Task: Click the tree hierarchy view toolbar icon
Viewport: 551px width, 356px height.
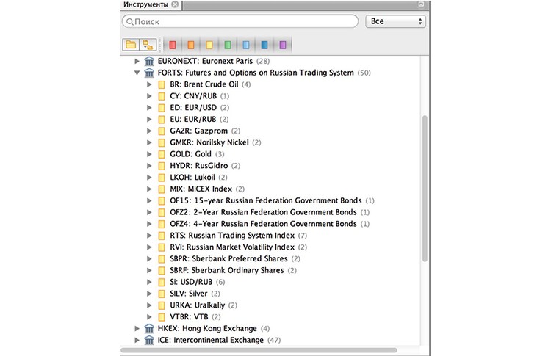Action: pos(148,45)
